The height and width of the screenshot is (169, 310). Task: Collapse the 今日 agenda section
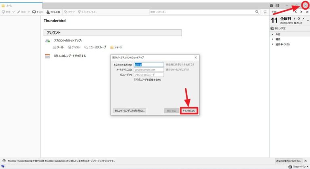[272, 34]
